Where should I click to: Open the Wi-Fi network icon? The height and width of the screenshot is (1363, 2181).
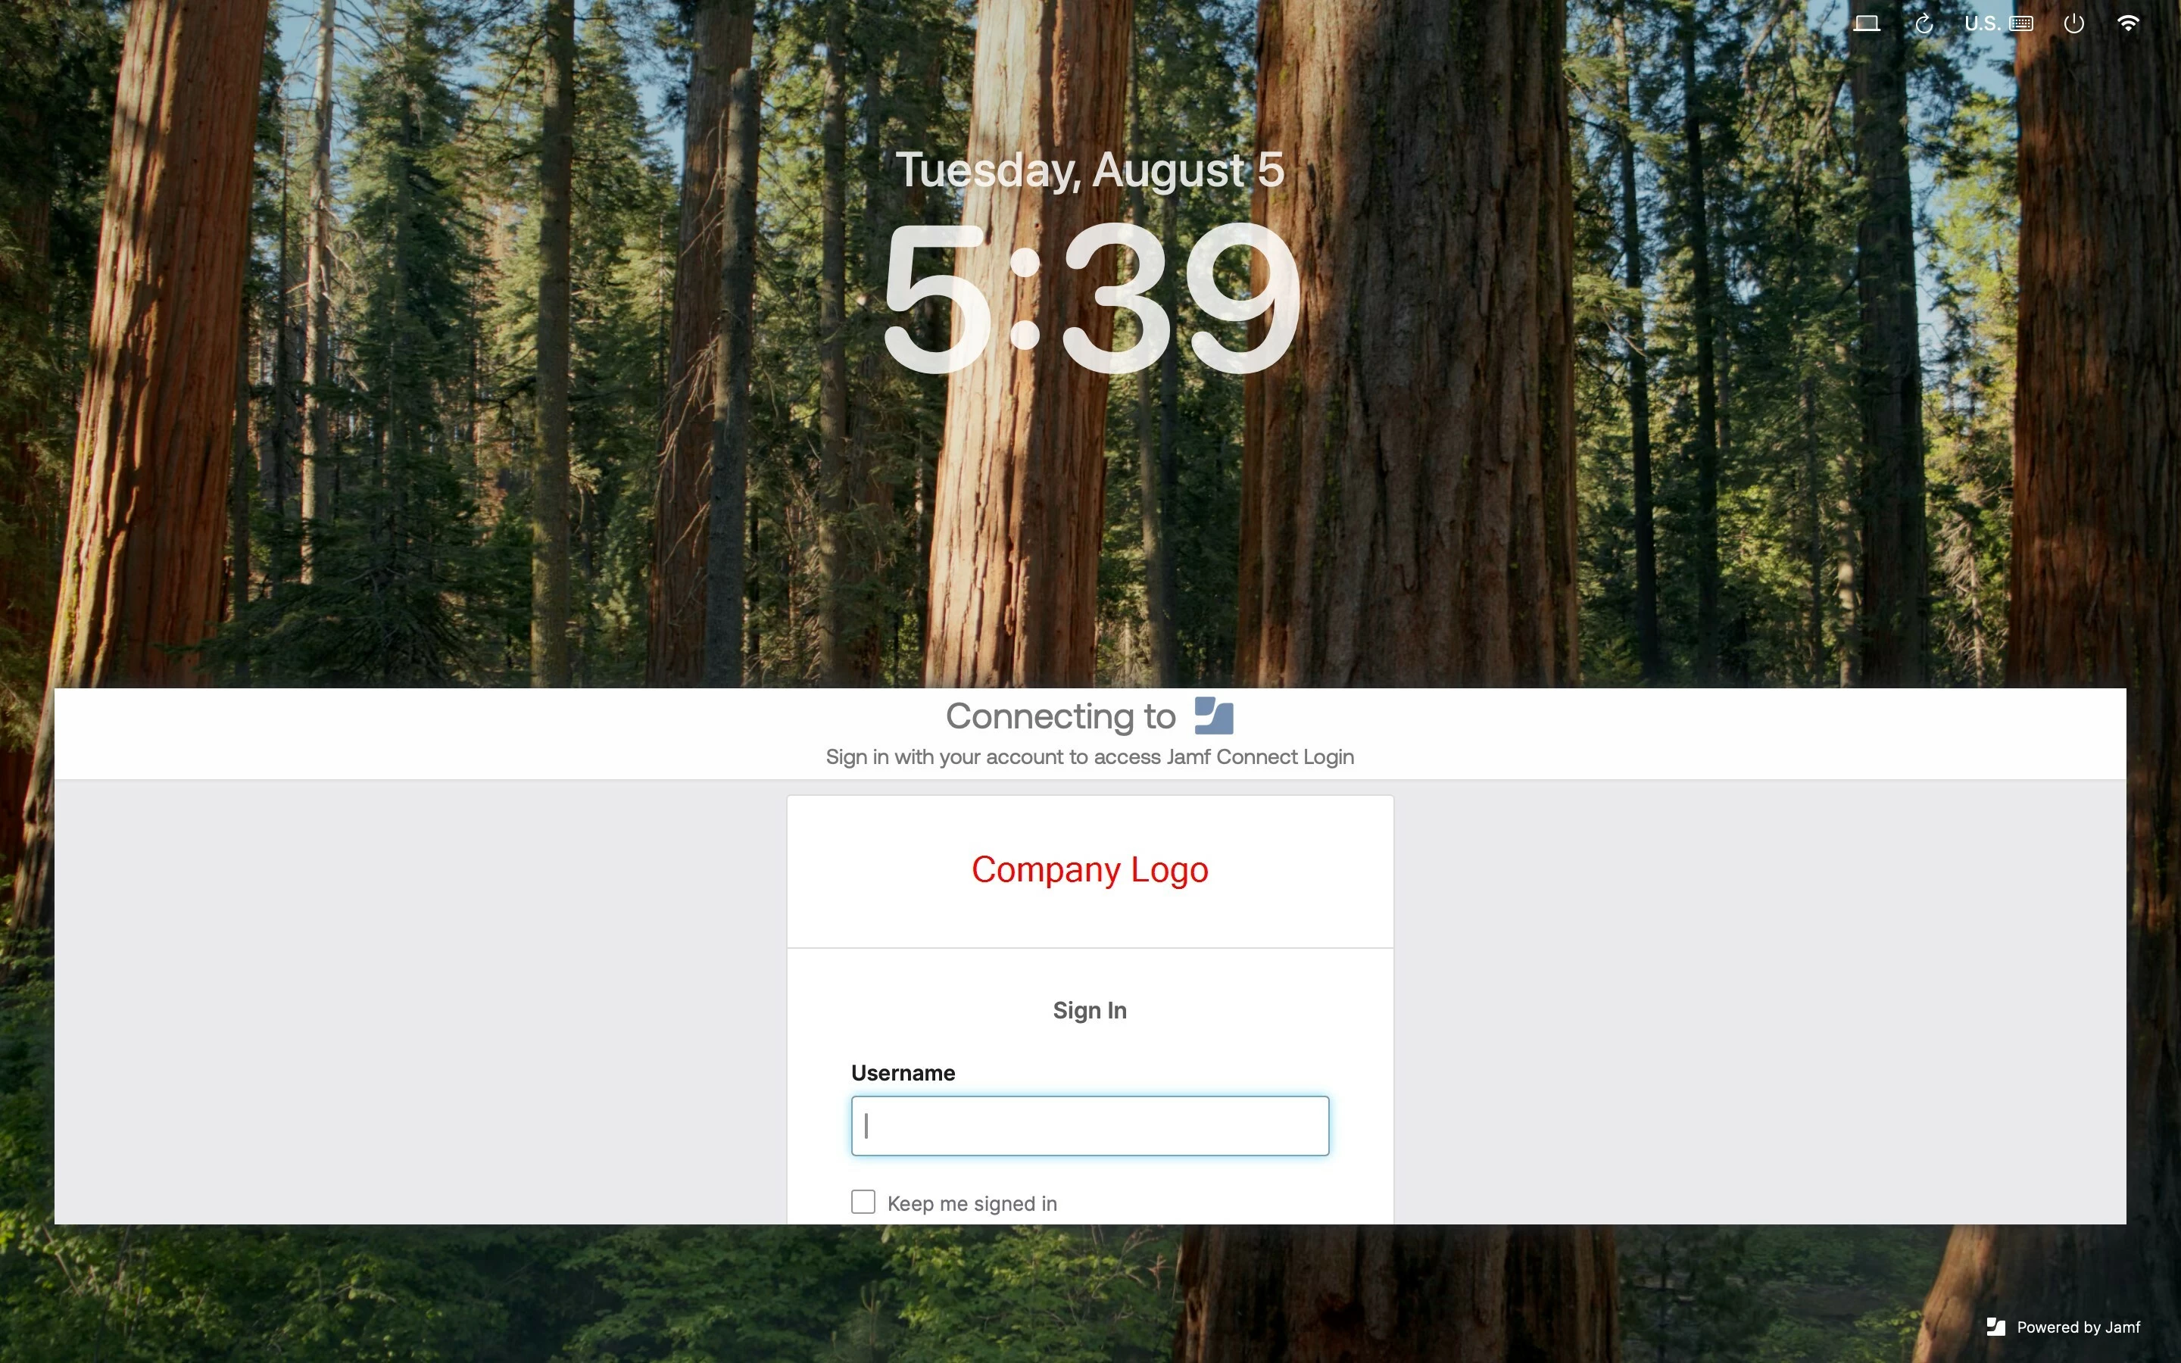pos(2128,23)
